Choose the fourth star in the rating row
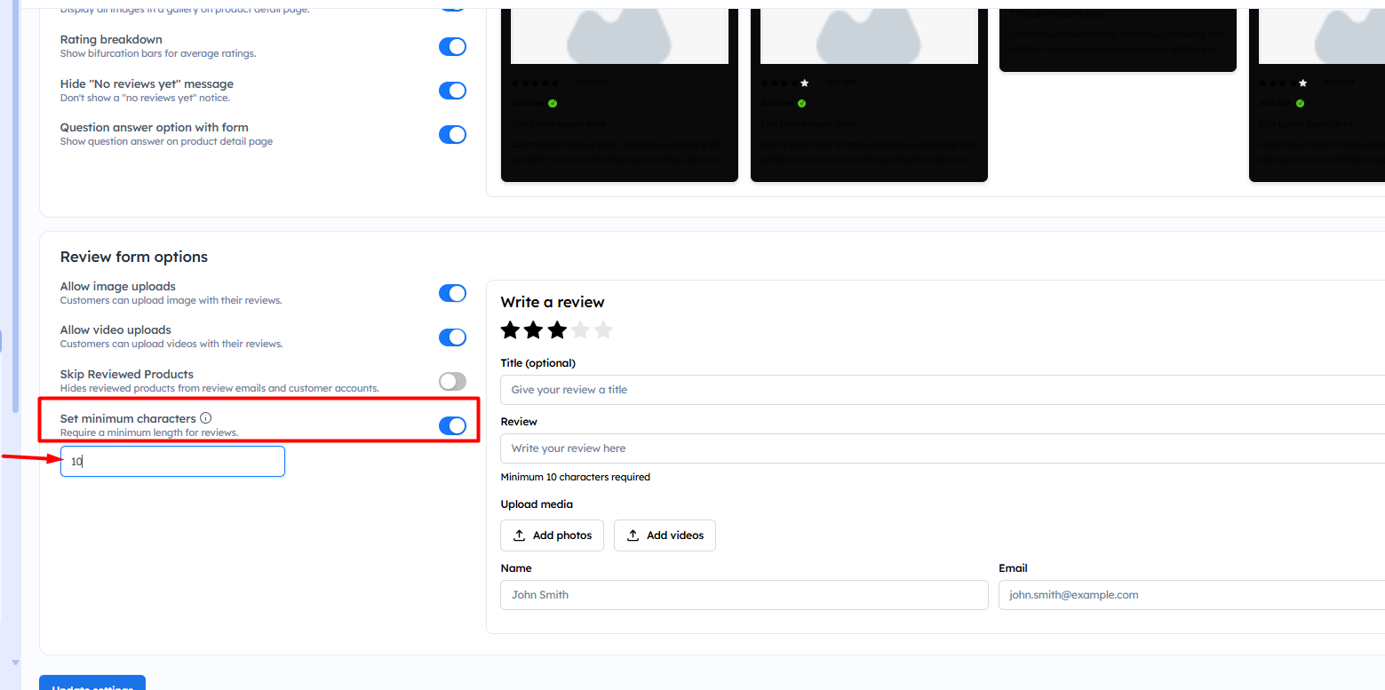This screenshot has width=1385, height=690. [x=580, y=330]
